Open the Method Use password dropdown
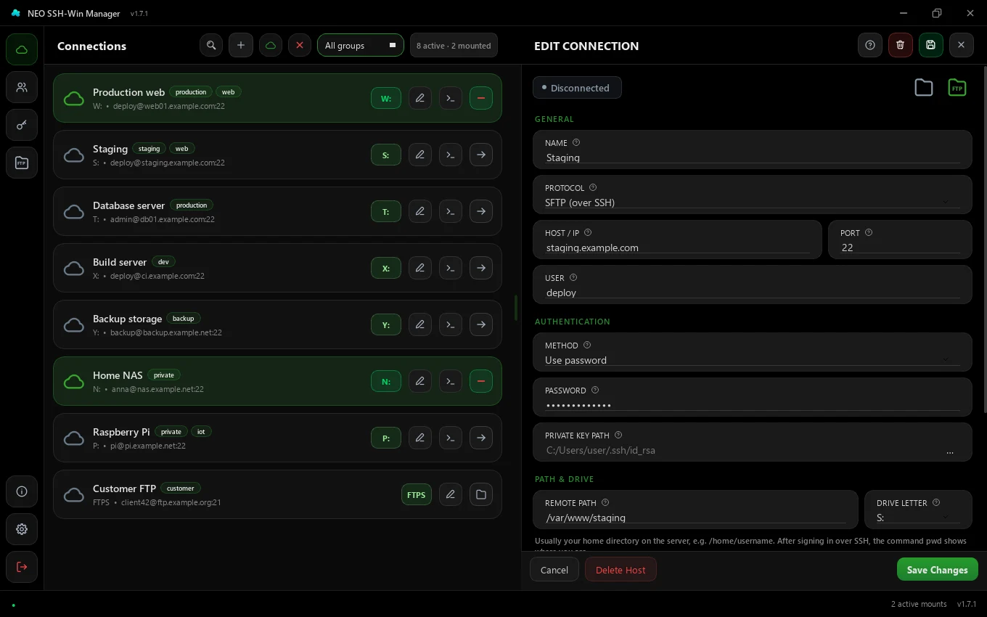987x617 pixels. pyautogui.click(x=753, y=352)
